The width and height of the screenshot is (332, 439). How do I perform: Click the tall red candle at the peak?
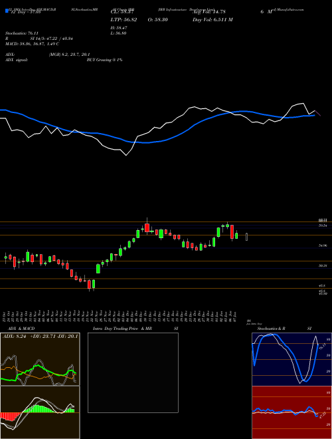[x=147, y=227]
